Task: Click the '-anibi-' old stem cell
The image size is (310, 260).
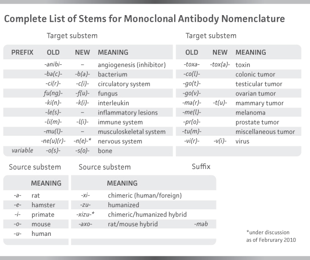Action: pos(53,65)
